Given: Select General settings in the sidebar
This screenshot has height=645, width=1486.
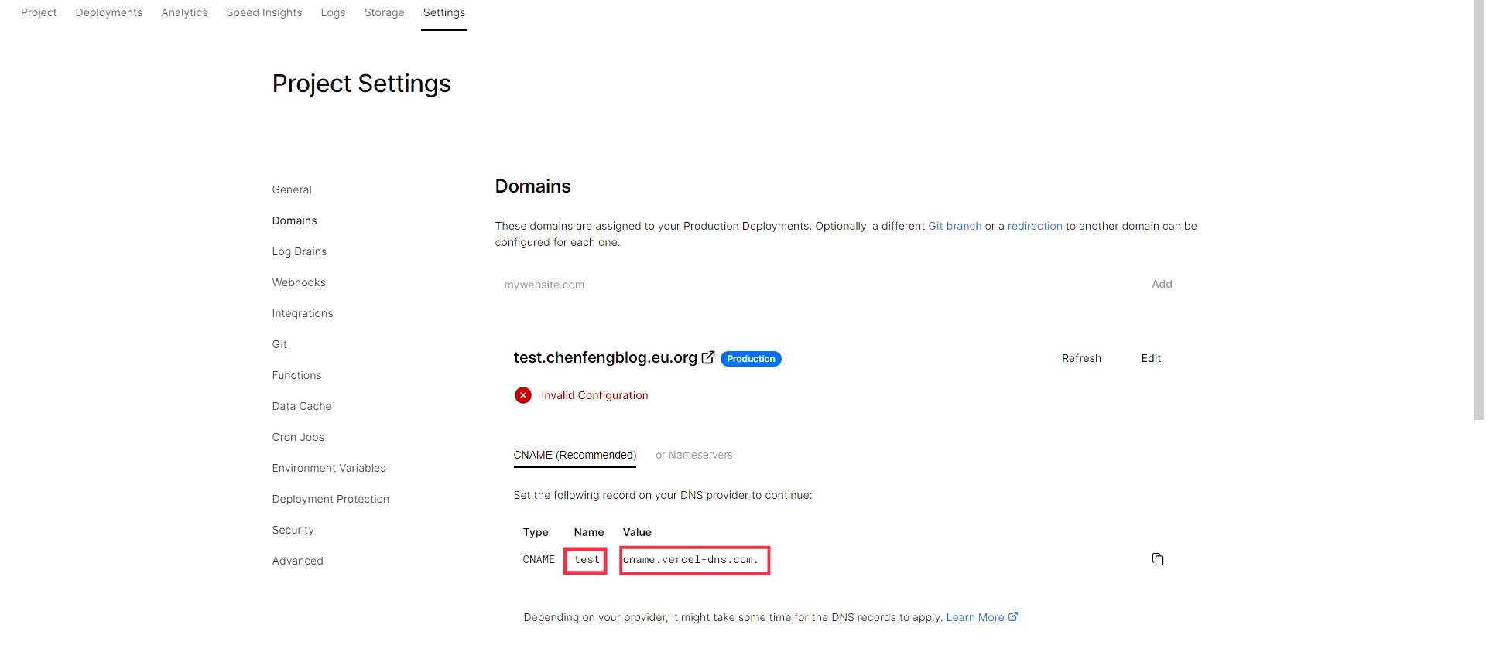Looking at the screenshot, I should pyautogui.click(x=292, y=189).
